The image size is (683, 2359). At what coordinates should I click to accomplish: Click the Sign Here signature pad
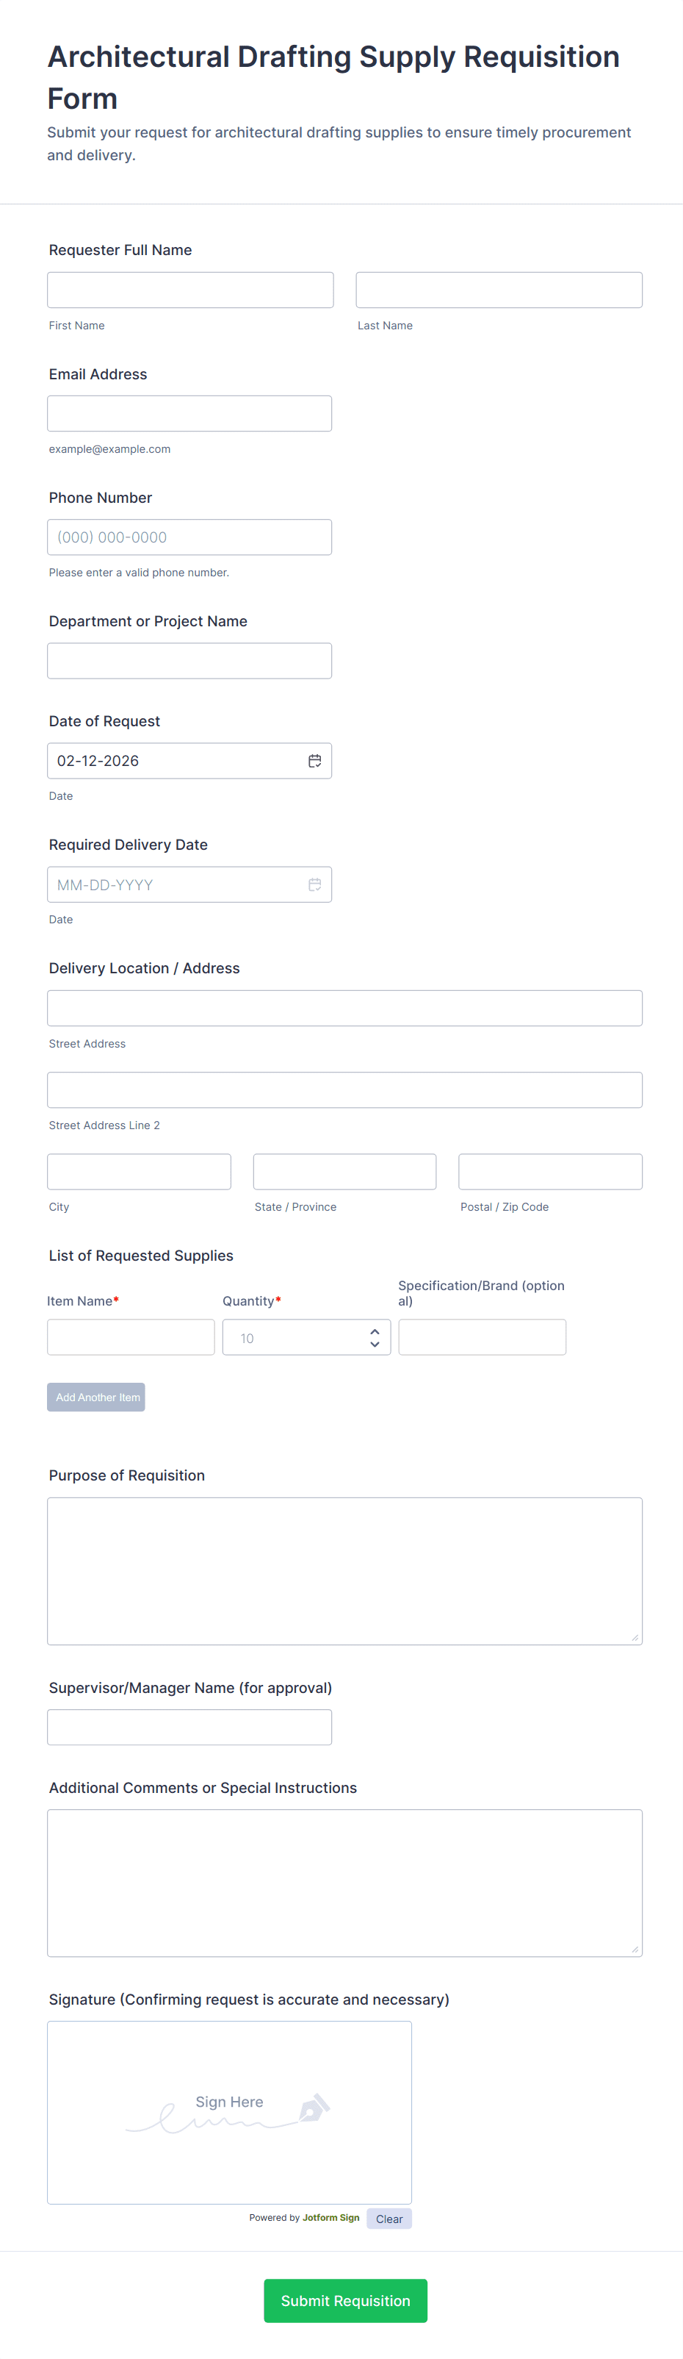229,2113
